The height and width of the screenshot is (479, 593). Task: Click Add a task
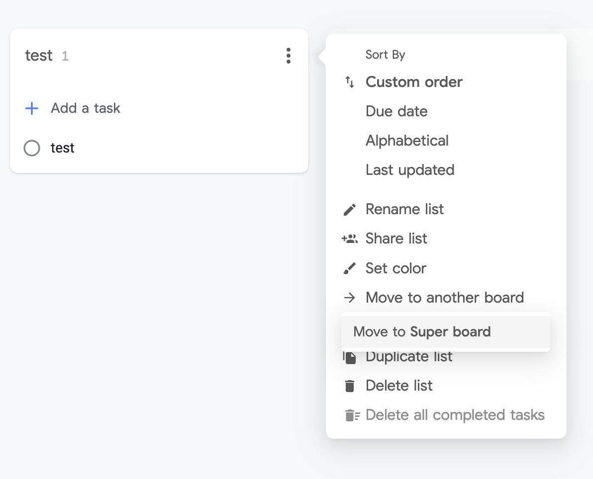pos(86,108)
